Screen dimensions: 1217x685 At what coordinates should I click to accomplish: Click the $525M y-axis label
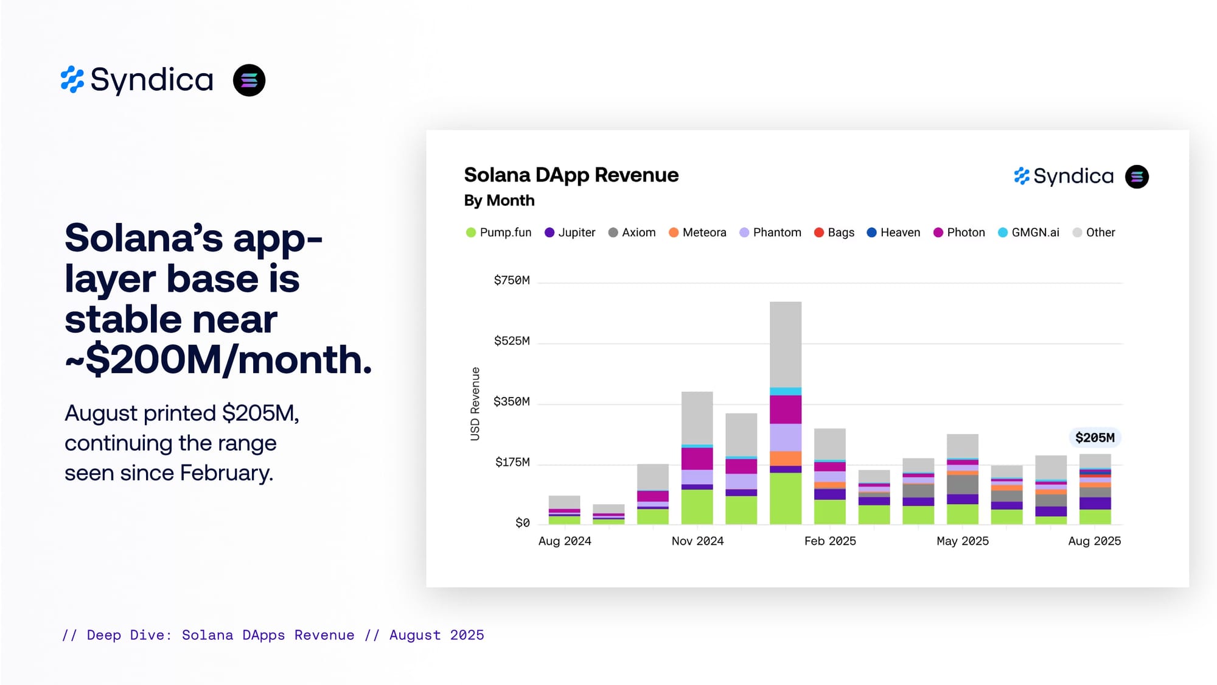pyautogui.click(x=512, y=341)
